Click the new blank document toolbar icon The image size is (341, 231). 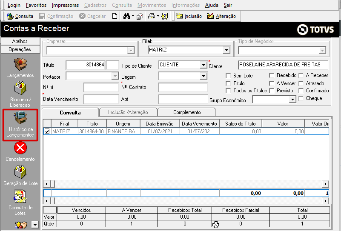pos(115,16)
